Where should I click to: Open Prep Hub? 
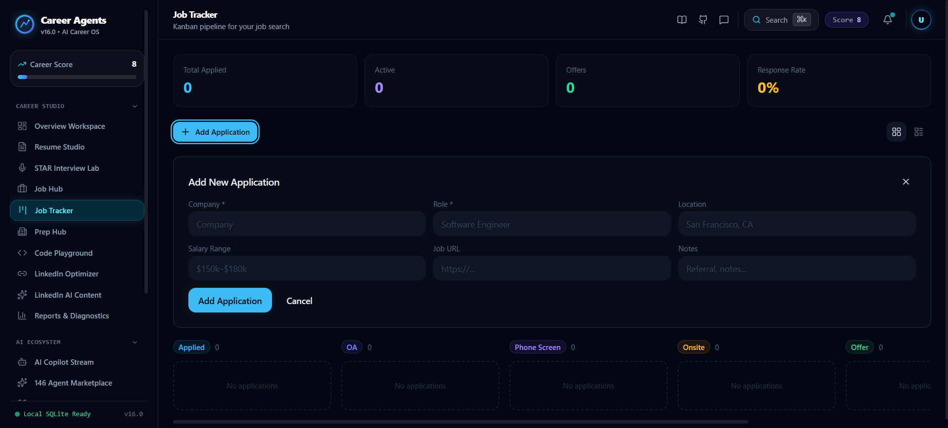coord(77,232)
